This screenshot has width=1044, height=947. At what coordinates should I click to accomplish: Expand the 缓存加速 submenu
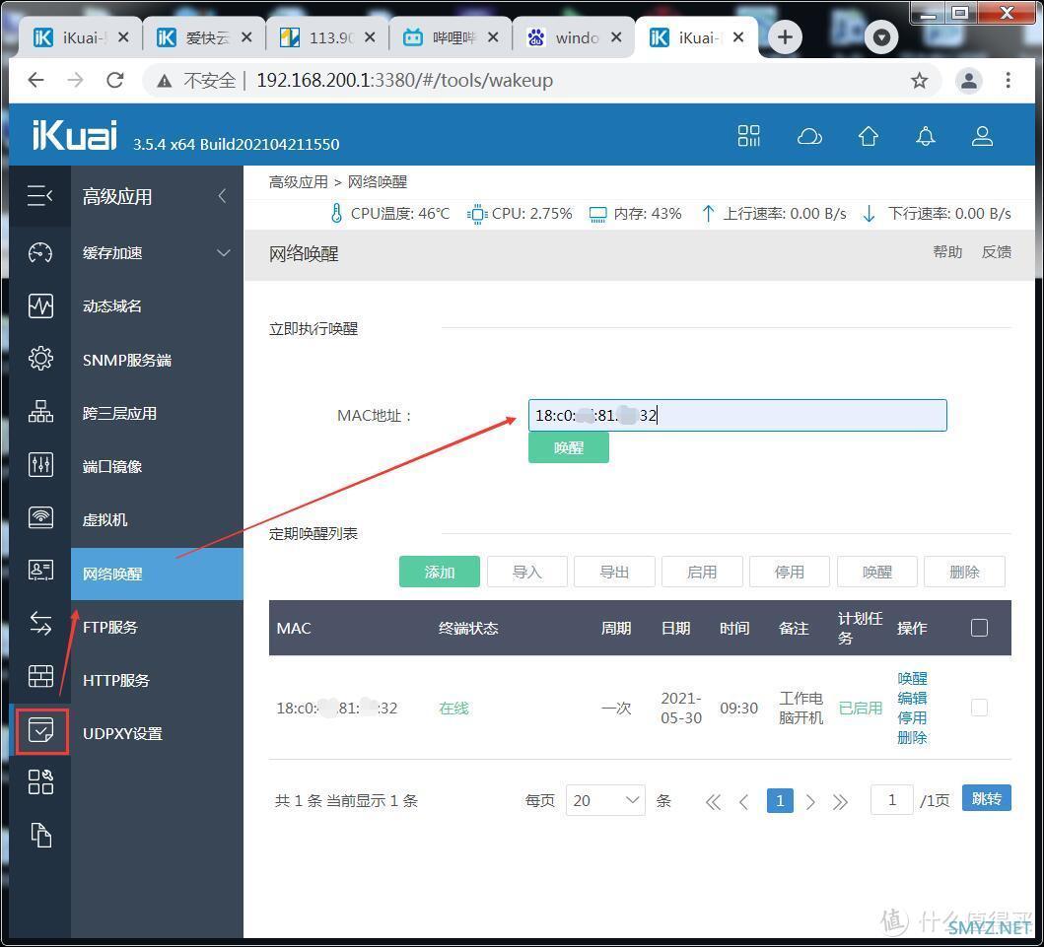(x=224, y=253)
